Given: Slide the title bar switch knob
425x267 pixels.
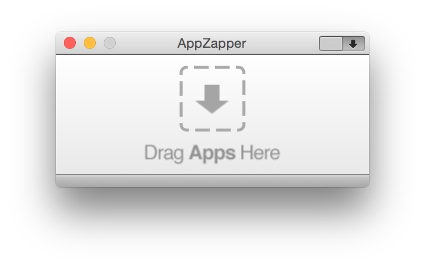Looking at the screenshot, I should [x=331, y=43].
